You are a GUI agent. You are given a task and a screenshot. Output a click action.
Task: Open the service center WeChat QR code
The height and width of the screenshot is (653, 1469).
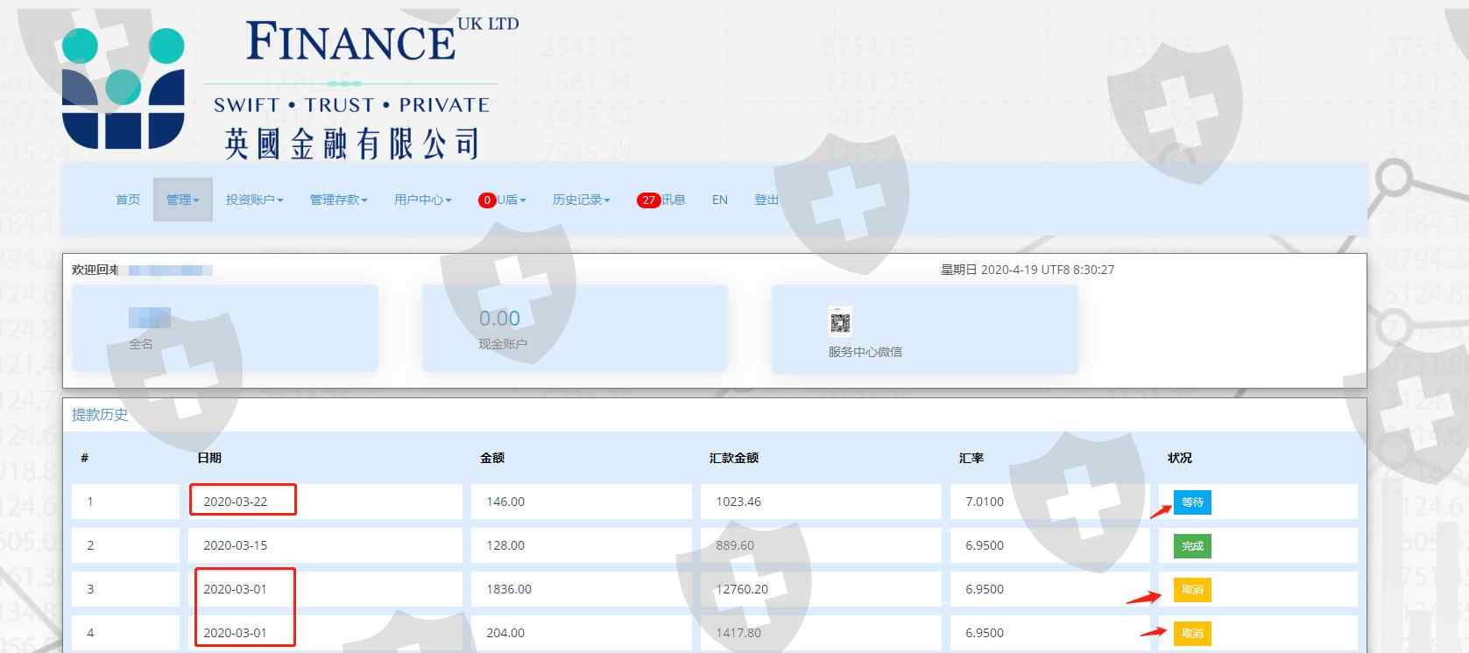(x=840, y=321)
